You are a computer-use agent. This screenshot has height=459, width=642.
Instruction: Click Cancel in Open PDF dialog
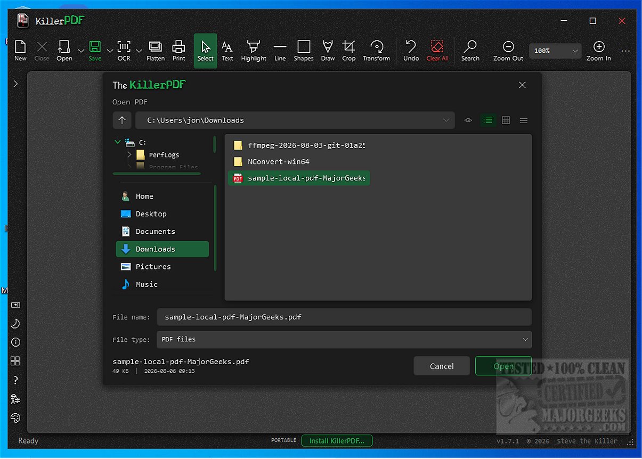pyautogui.click(x=442, y=366)
